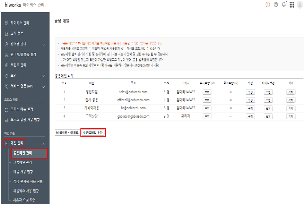This screenshot has height=204, width=305.
Task: Click the 회사 정보 building icon
Action: click(x=7, y=34)
